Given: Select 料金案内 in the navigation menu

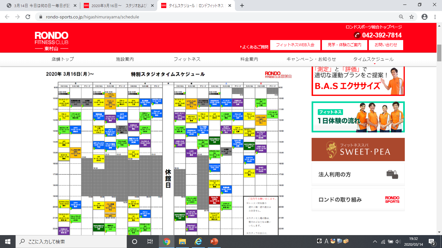Looking at the screenshot, I should 249,59.
